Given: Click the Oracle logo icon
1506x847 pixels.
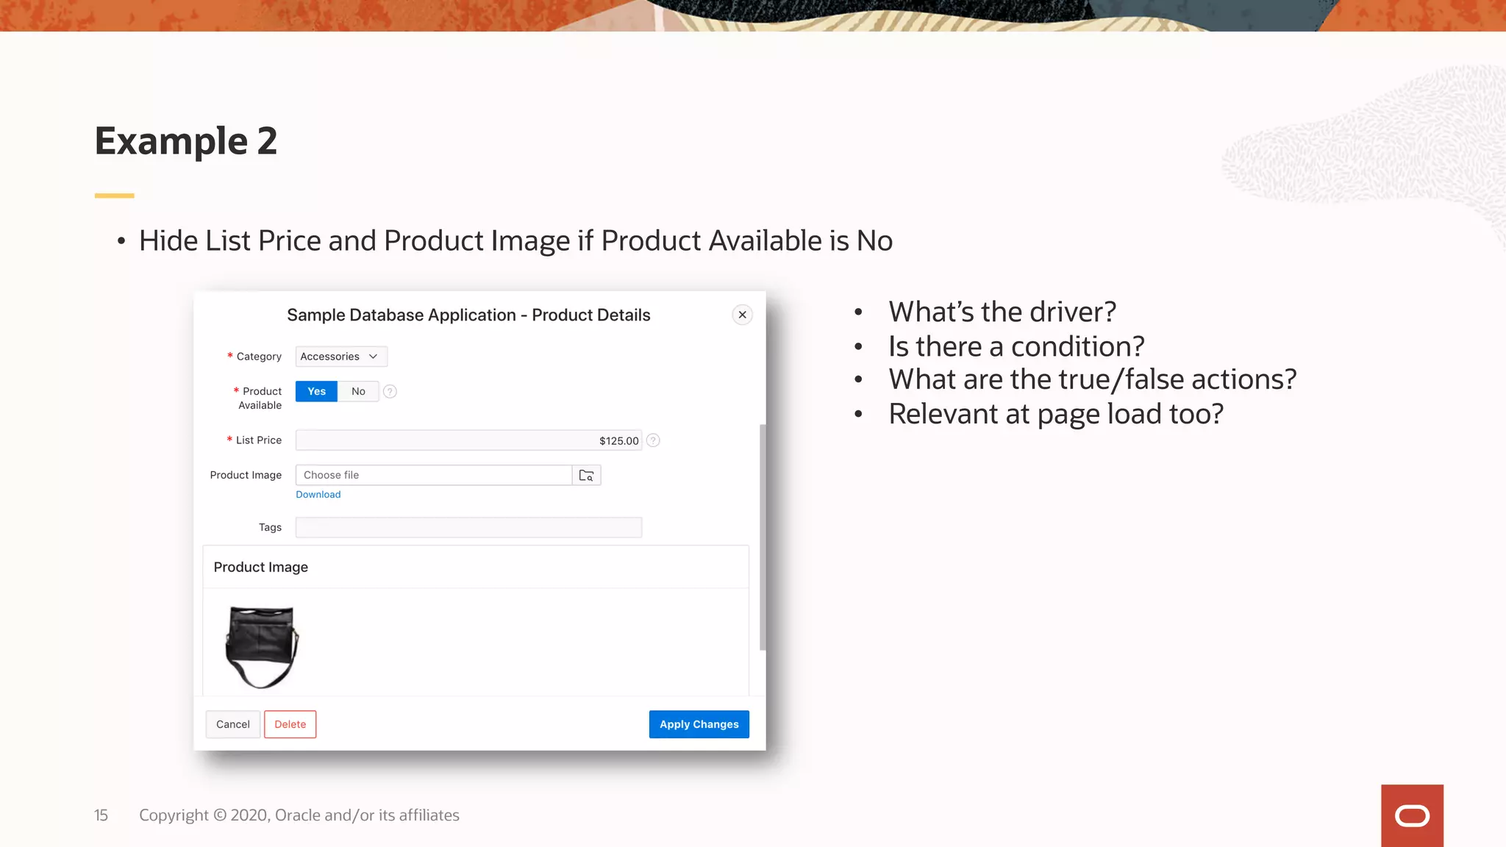Looking at the screenshot, I should (x=1412, y=815).
